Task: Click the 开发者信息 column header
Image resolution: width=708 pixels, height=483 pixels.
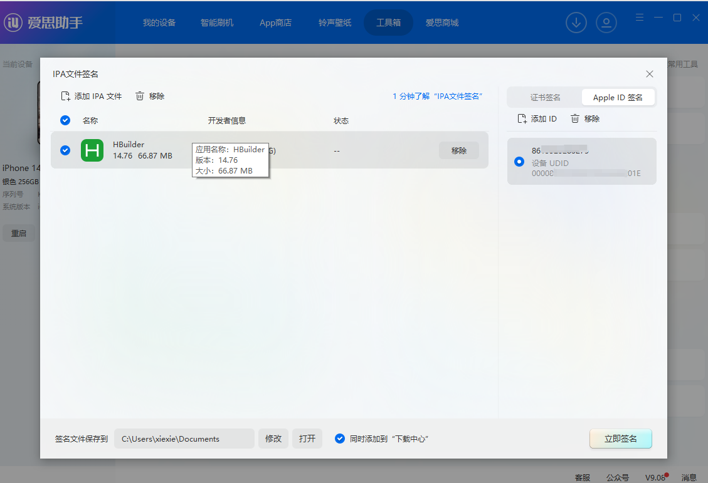Action: [226, 120]
